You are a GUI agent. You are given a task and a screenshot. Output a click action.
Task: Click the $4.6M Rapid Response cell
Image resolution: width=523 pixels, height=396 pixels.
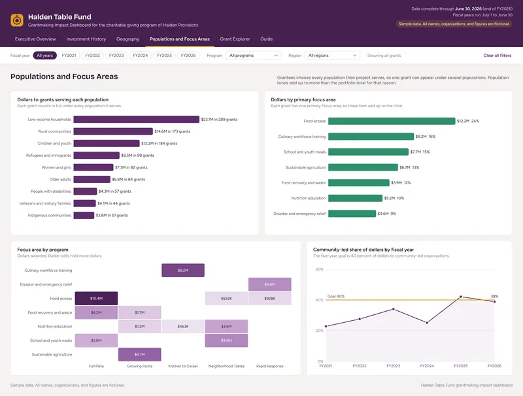point(270,284)
